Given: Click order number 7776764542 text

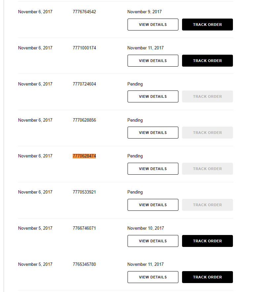Looking at the screenshot, I should (x=84, y=12).
